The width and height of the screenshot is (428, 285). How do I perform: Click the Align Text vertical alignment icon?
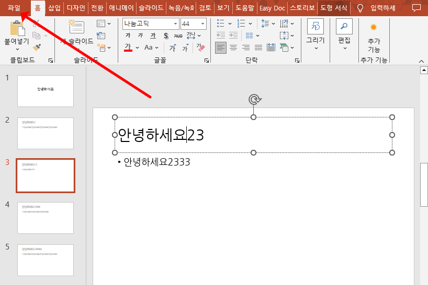pyautogui.click(x=284, y=35)
